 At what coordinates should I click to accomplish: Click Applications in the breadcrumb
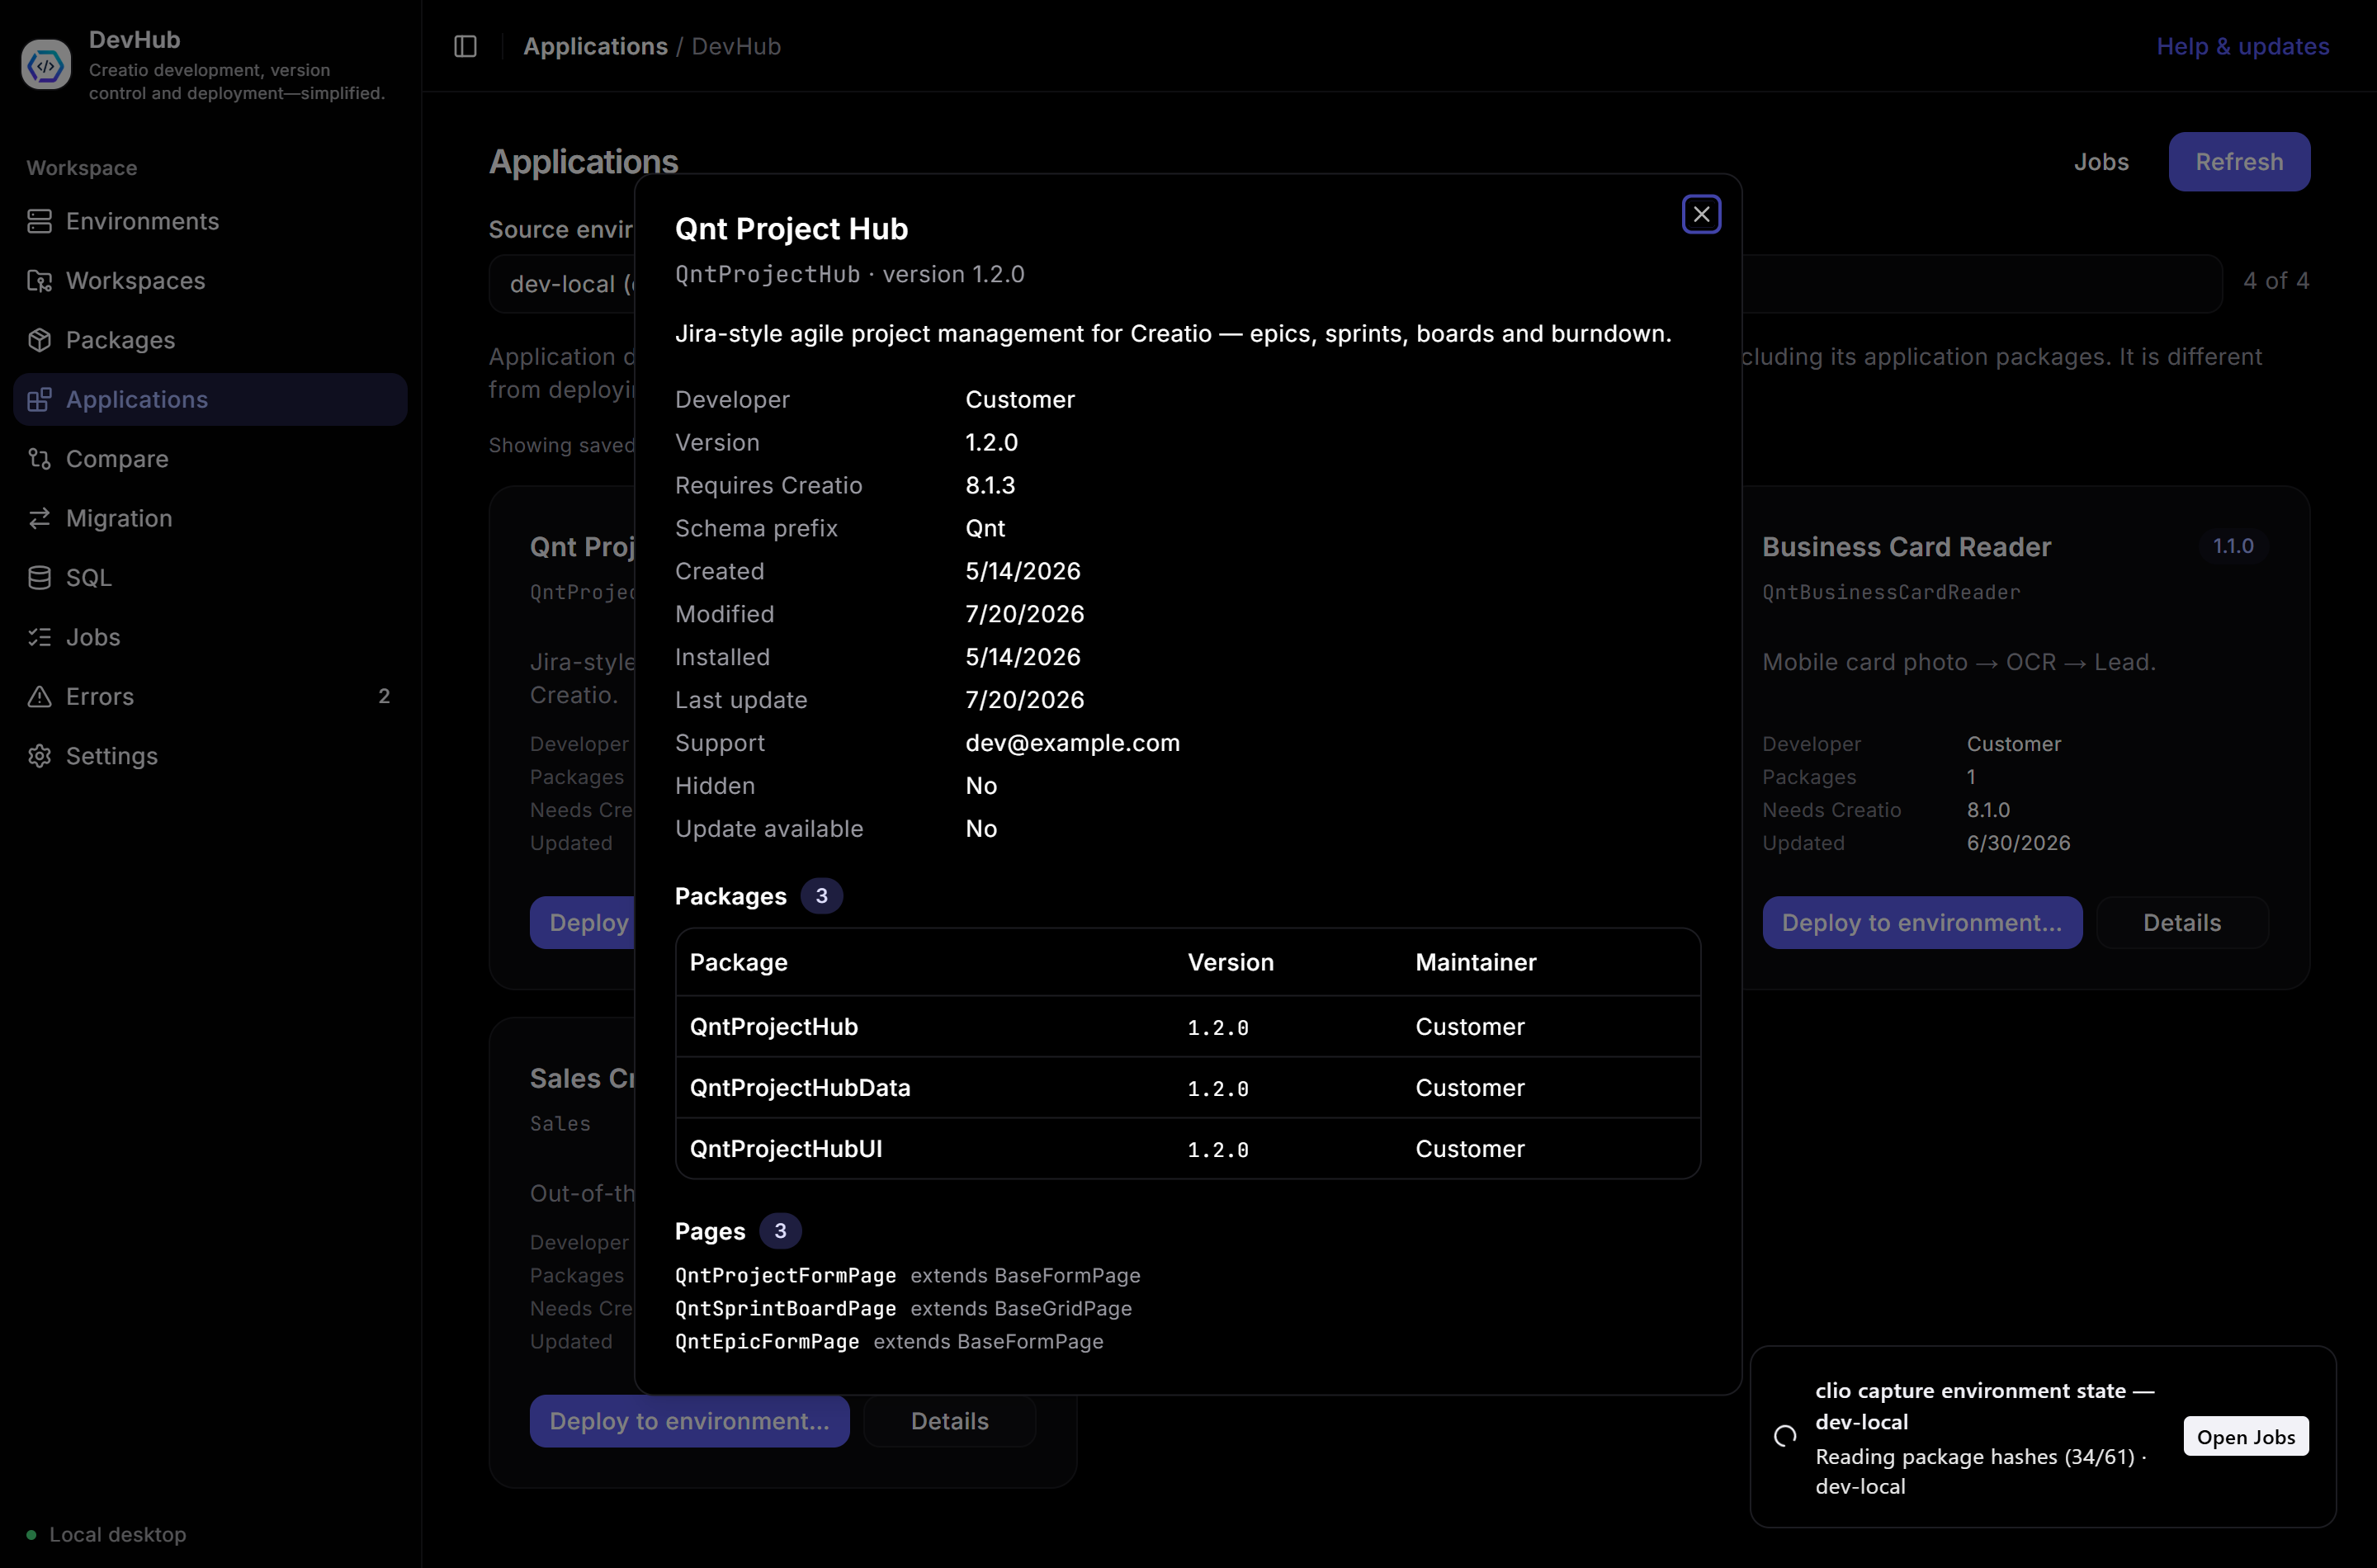(x=595, y=47)
